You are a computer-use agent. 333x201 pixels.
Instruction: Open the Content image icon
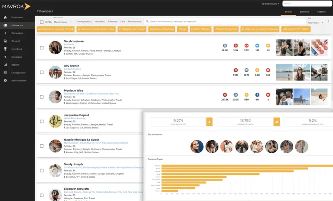[x=5, y=41]
